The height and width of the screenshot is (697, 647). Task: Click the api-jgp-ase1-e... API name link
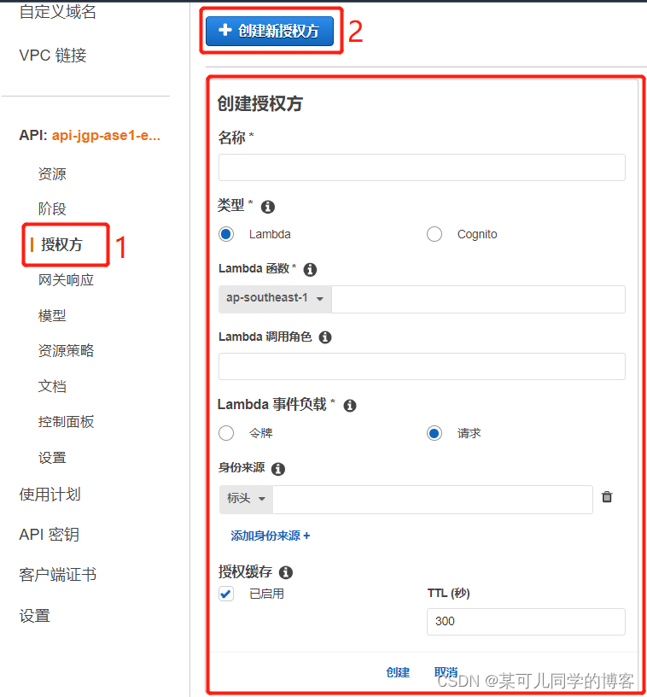(106, 135)
